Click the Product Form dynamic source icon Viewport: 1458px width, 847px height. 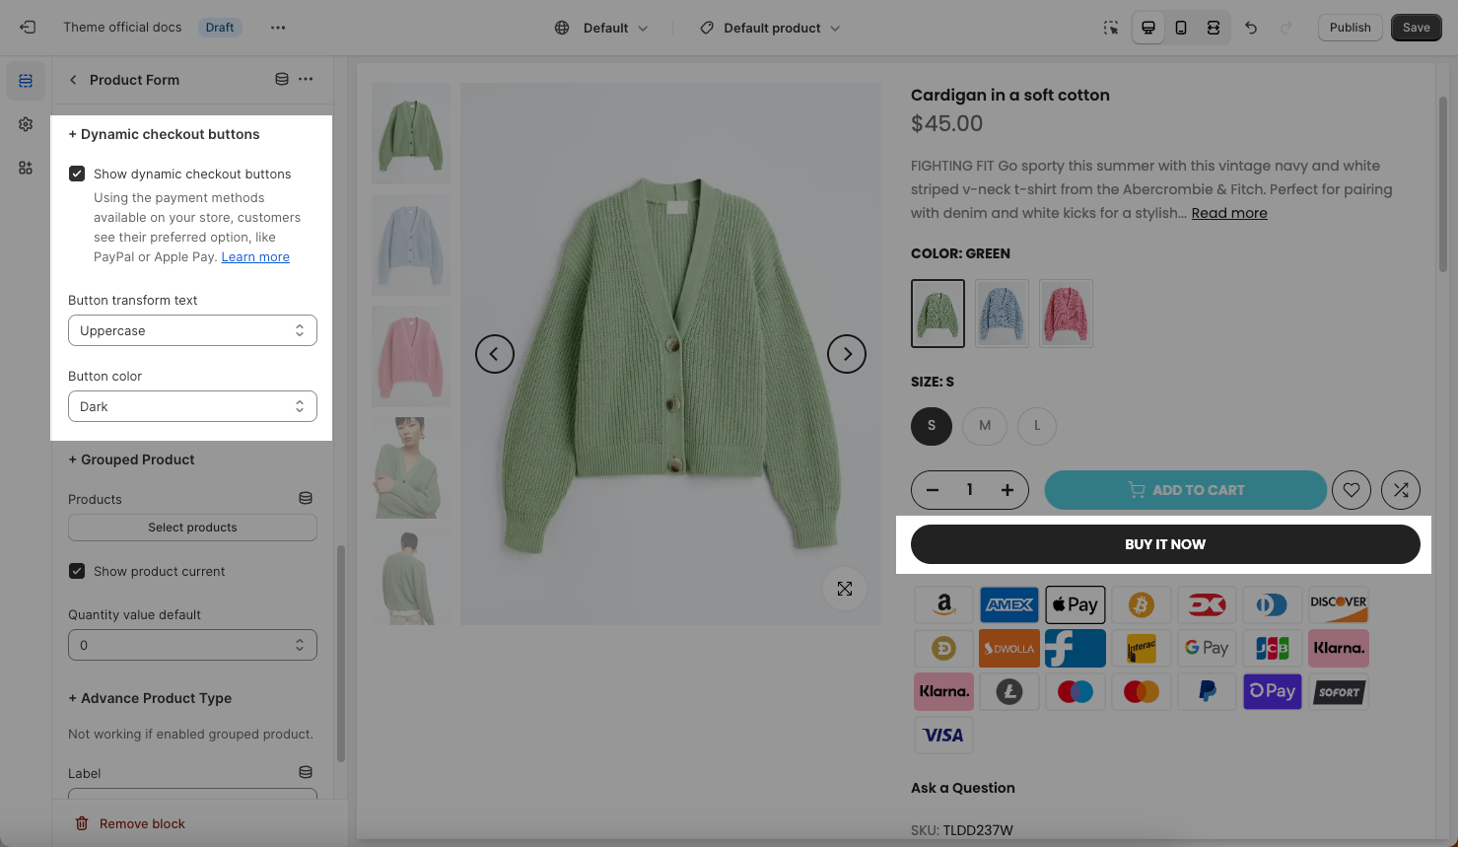coord(282,79)
